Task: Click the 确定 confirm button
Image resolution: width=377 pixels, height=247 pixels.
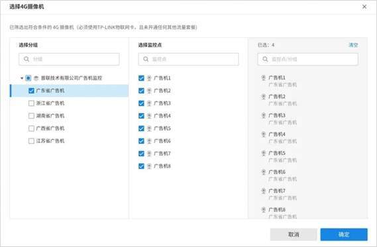Action: pos(344,234)
